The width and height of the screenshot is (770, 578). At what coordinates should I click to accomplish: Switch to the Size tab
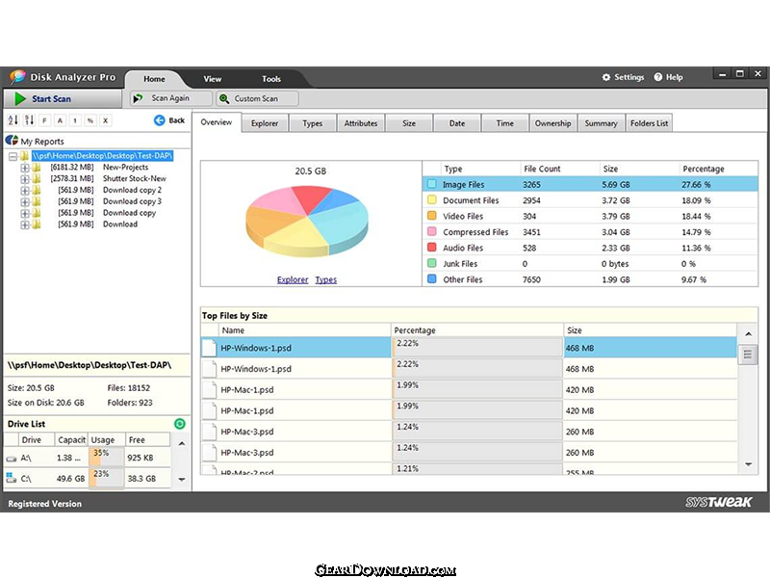click(409, 123)
